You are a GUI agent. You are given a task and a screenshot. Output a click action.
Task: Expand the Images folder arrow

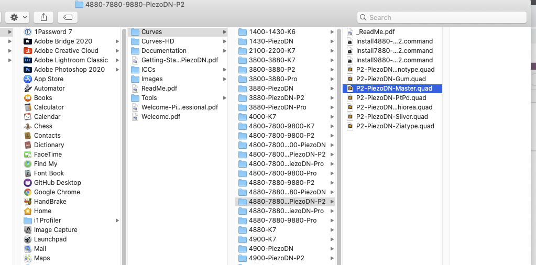(225, 79)
